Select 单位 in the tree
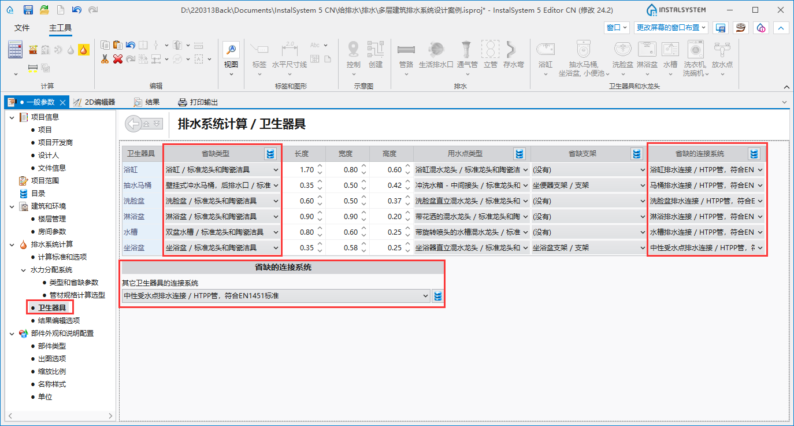The image size is (794, 426). point(45,397)
